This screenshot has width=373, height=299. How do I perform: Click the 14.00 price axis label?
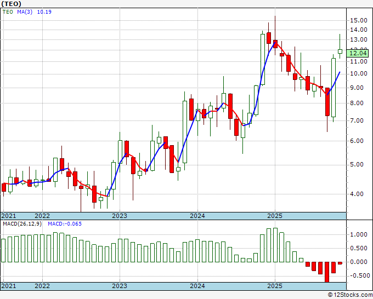point(359,30)
